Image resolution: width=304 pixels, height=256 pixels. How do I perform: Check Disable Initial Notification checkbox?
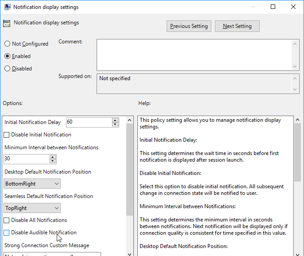[7, 135]
